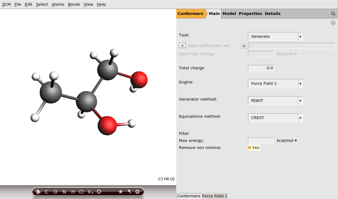This screenshot has height=199, width=338.
Task: Change Max energy units via kcal/mol selector
Action: pos(287,141)
